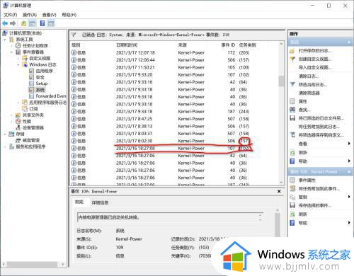Collapse the 事件 109 Kernel-Power actions section
The height and width of the screenshot is (276, 354).
[349, 172]
